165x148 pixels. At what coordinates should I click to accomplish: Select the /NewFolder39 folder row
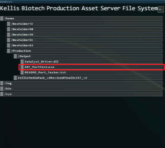coord(85,35)
